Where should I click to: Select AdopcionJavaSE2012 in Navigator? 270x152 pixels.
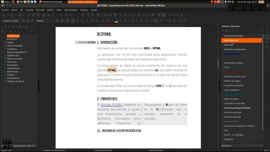[x=17, y=52]
